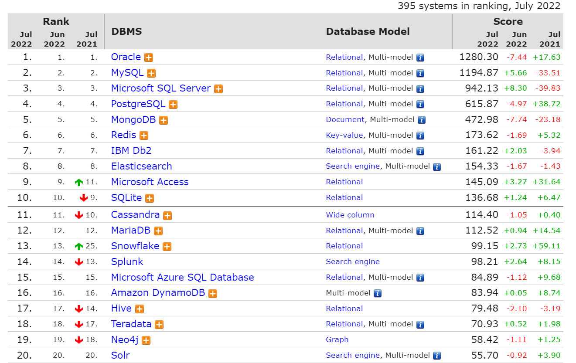Open the Redis DBMS link
Viewport: 576px width, 363px height.
coord(123,135)
